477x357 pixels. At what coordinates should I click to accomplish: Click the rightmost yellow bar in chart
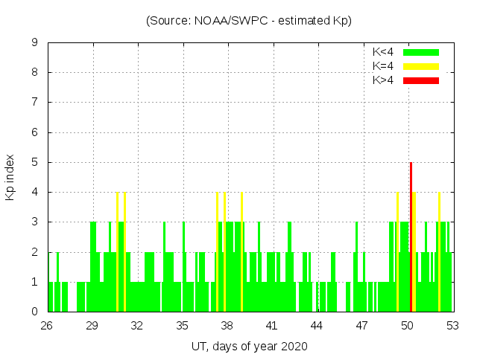pos(439,251)
